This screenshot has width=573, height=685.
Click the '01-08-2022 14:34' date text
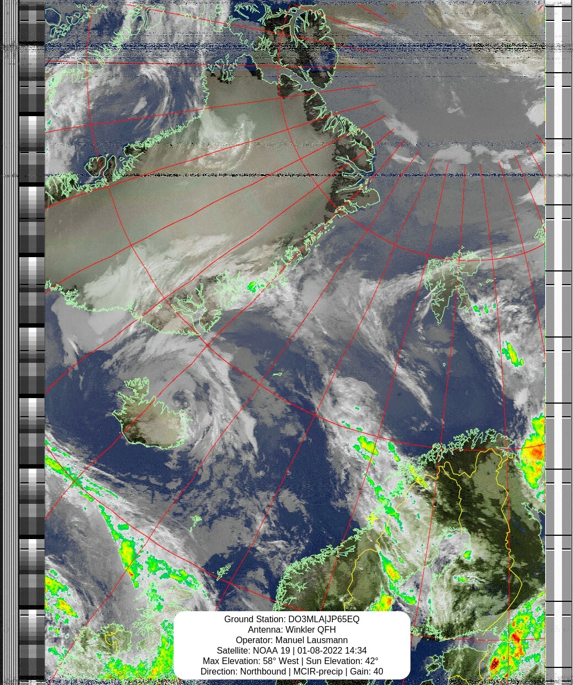(x=332, y=651)
